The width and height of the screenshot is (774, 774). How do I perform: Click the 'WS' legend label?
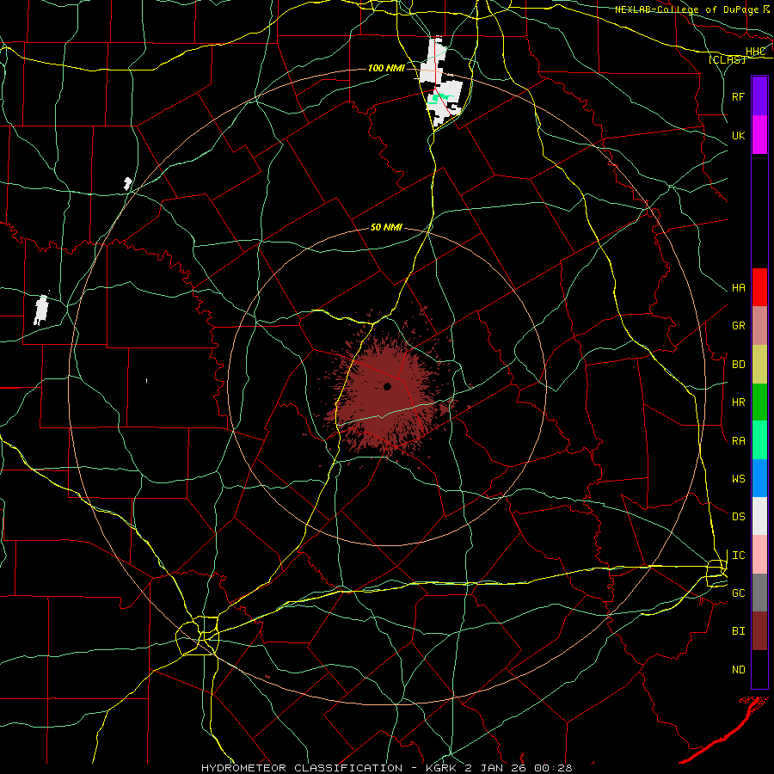pyautogui.click(x=738, y=479)
